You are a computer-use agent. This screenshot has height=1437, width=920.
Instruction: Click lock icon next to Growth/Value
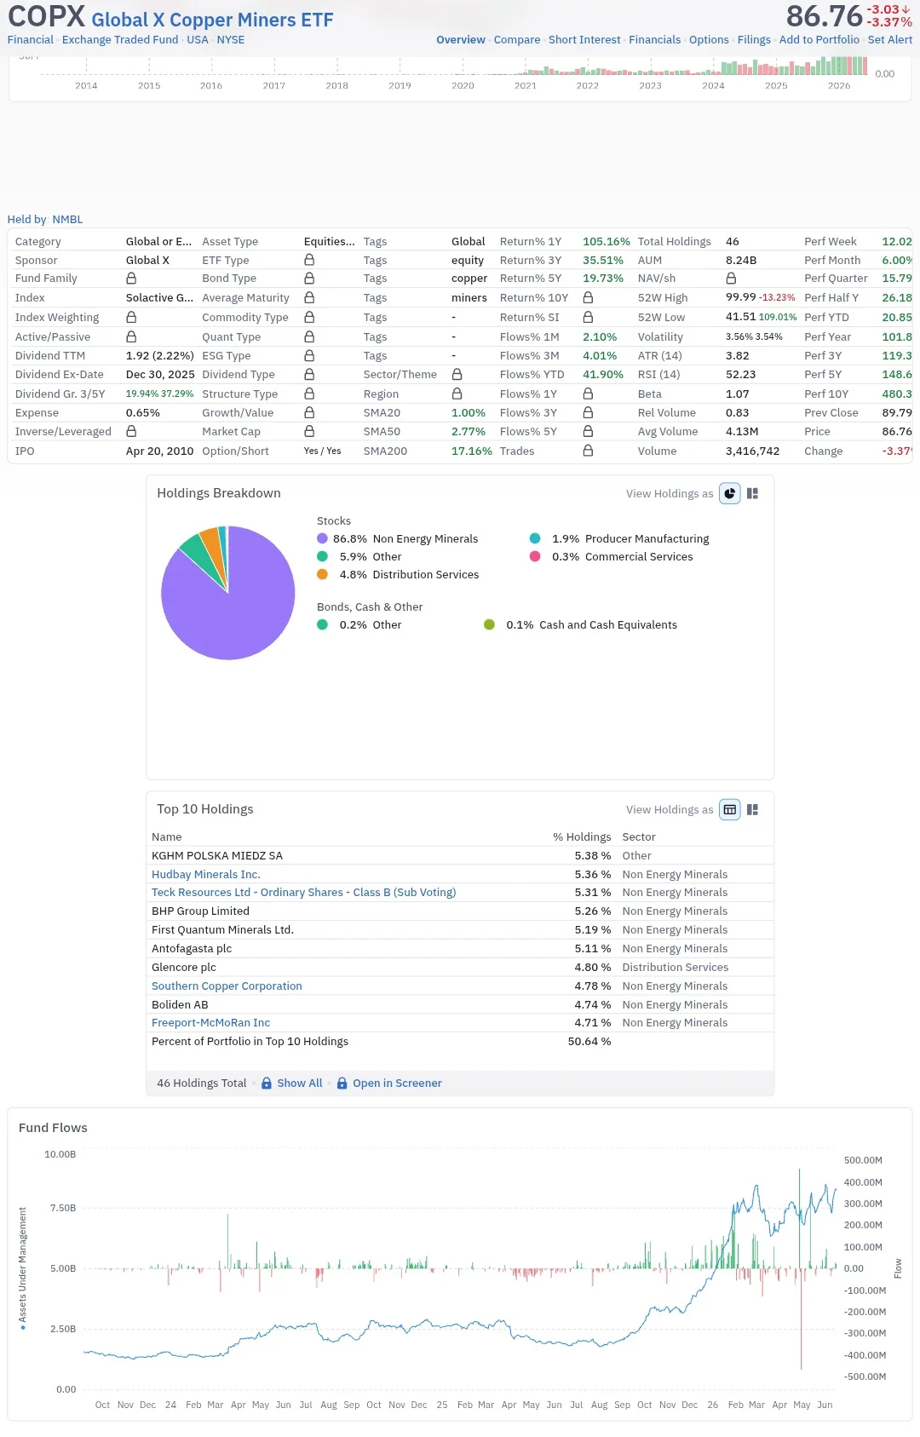click(x=309, y=412)
